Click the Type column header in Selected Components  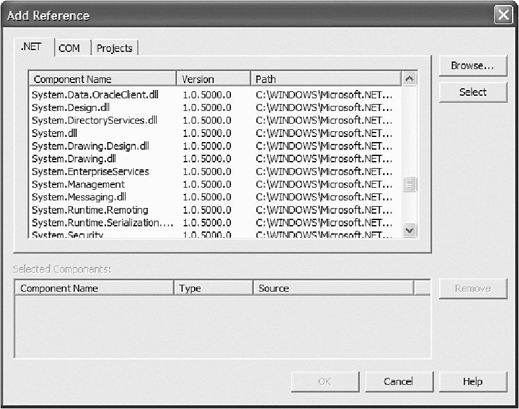click(x=213, y=289)
